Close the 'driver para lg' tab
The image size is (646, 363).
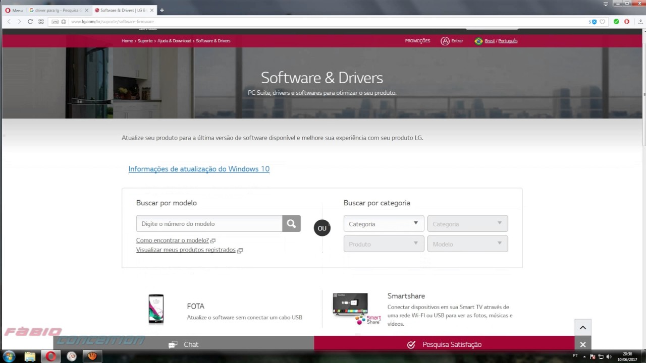[86, 10]
